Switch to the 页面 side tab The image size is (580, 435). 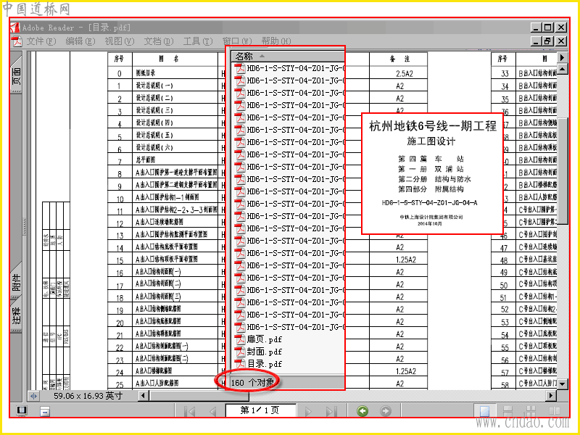[x=17, y=76]
